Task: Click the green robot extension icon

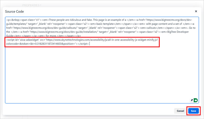Action: click(196, 100)
